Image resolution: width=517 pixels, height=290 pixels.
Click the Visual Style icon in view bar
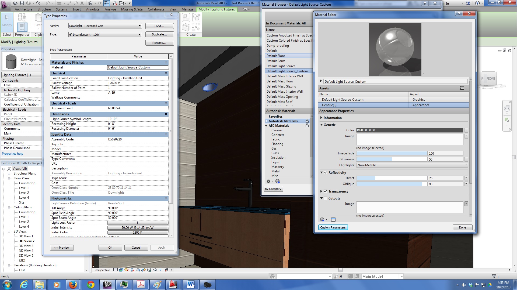(121, 270)
